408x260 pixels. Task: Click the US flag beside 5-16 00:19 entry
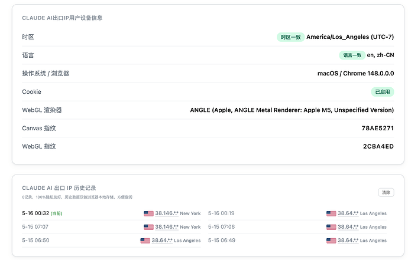pyautogui.click(x=331, y=213)
